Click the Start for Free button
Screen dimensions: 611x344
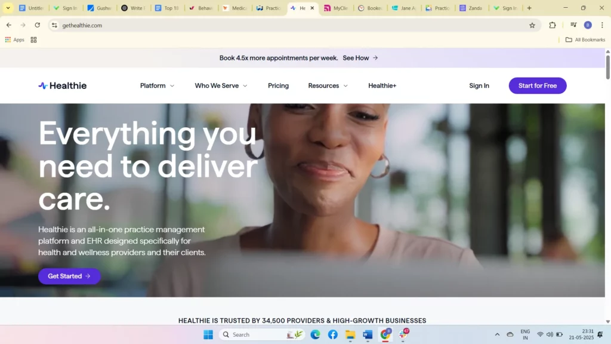tap(538, 85)
